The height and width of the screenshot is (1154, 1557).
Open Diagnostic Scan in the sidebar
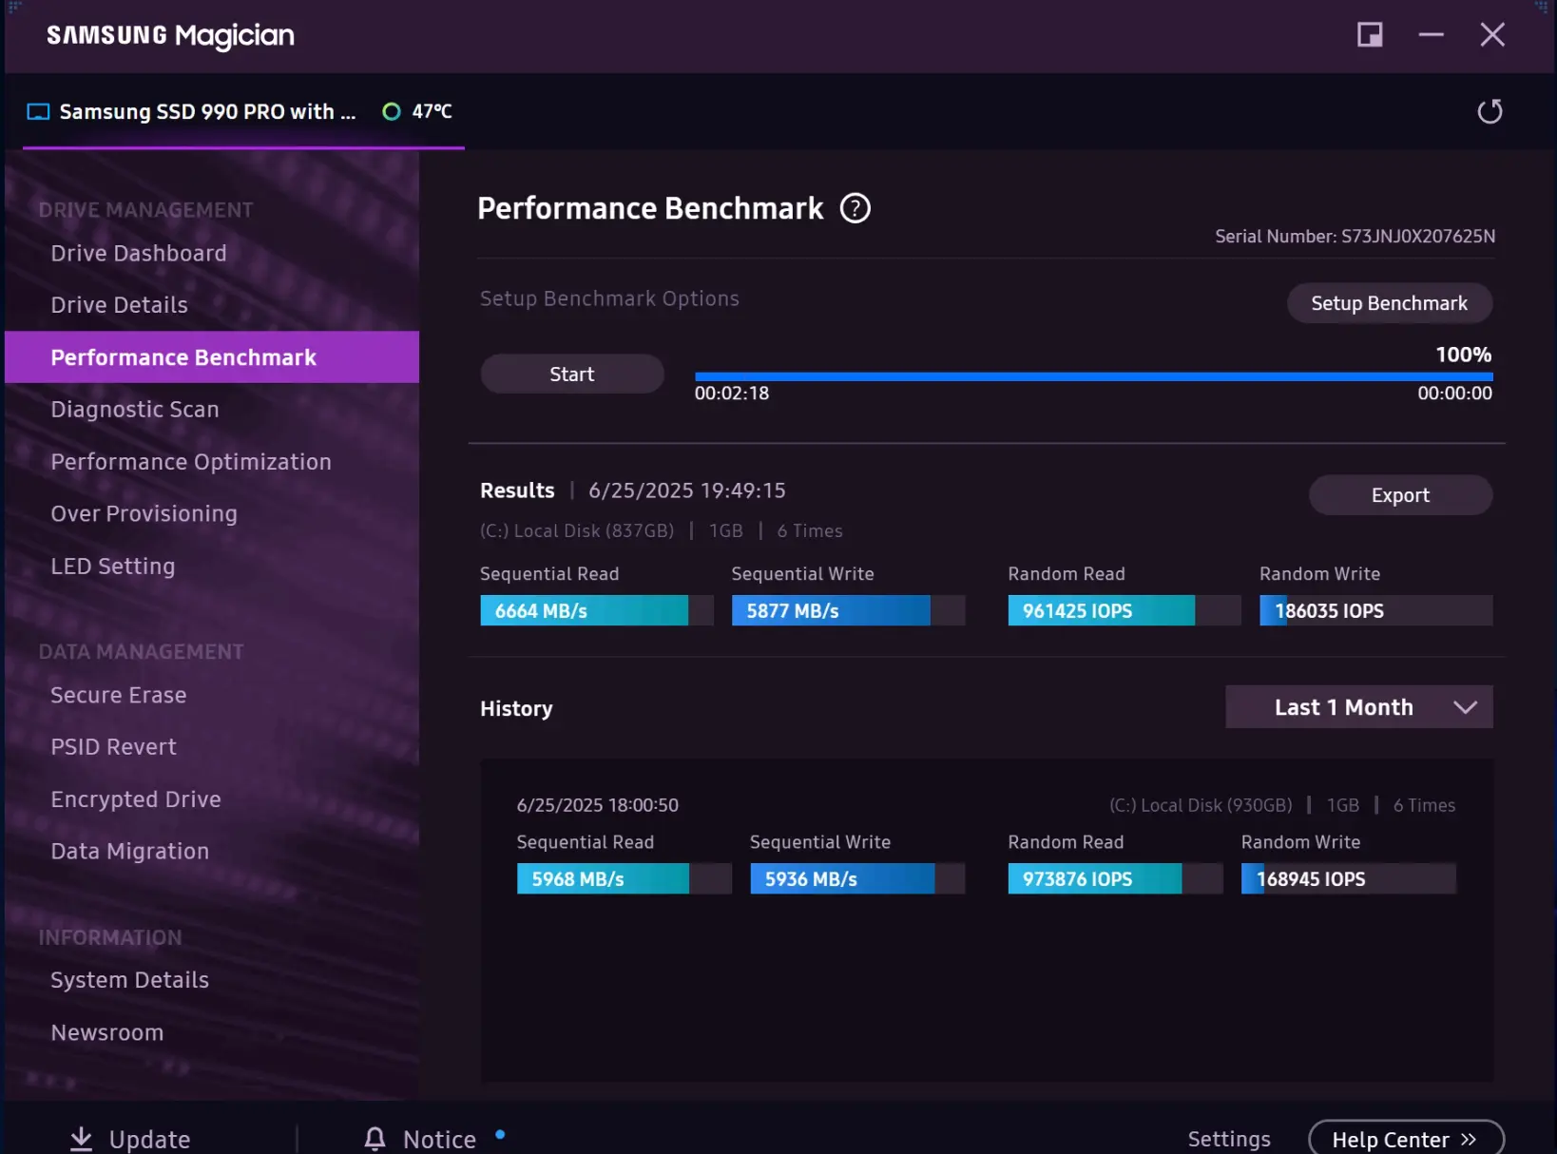click(x=135, y=410)
